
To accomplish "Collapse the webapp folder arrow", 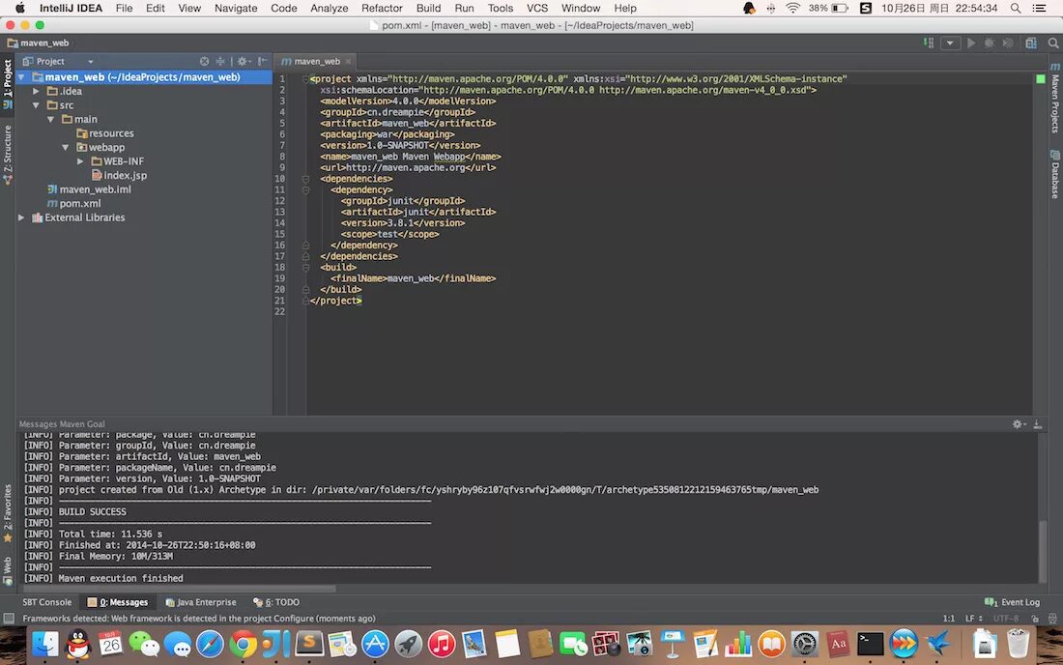I will [66, 147].
